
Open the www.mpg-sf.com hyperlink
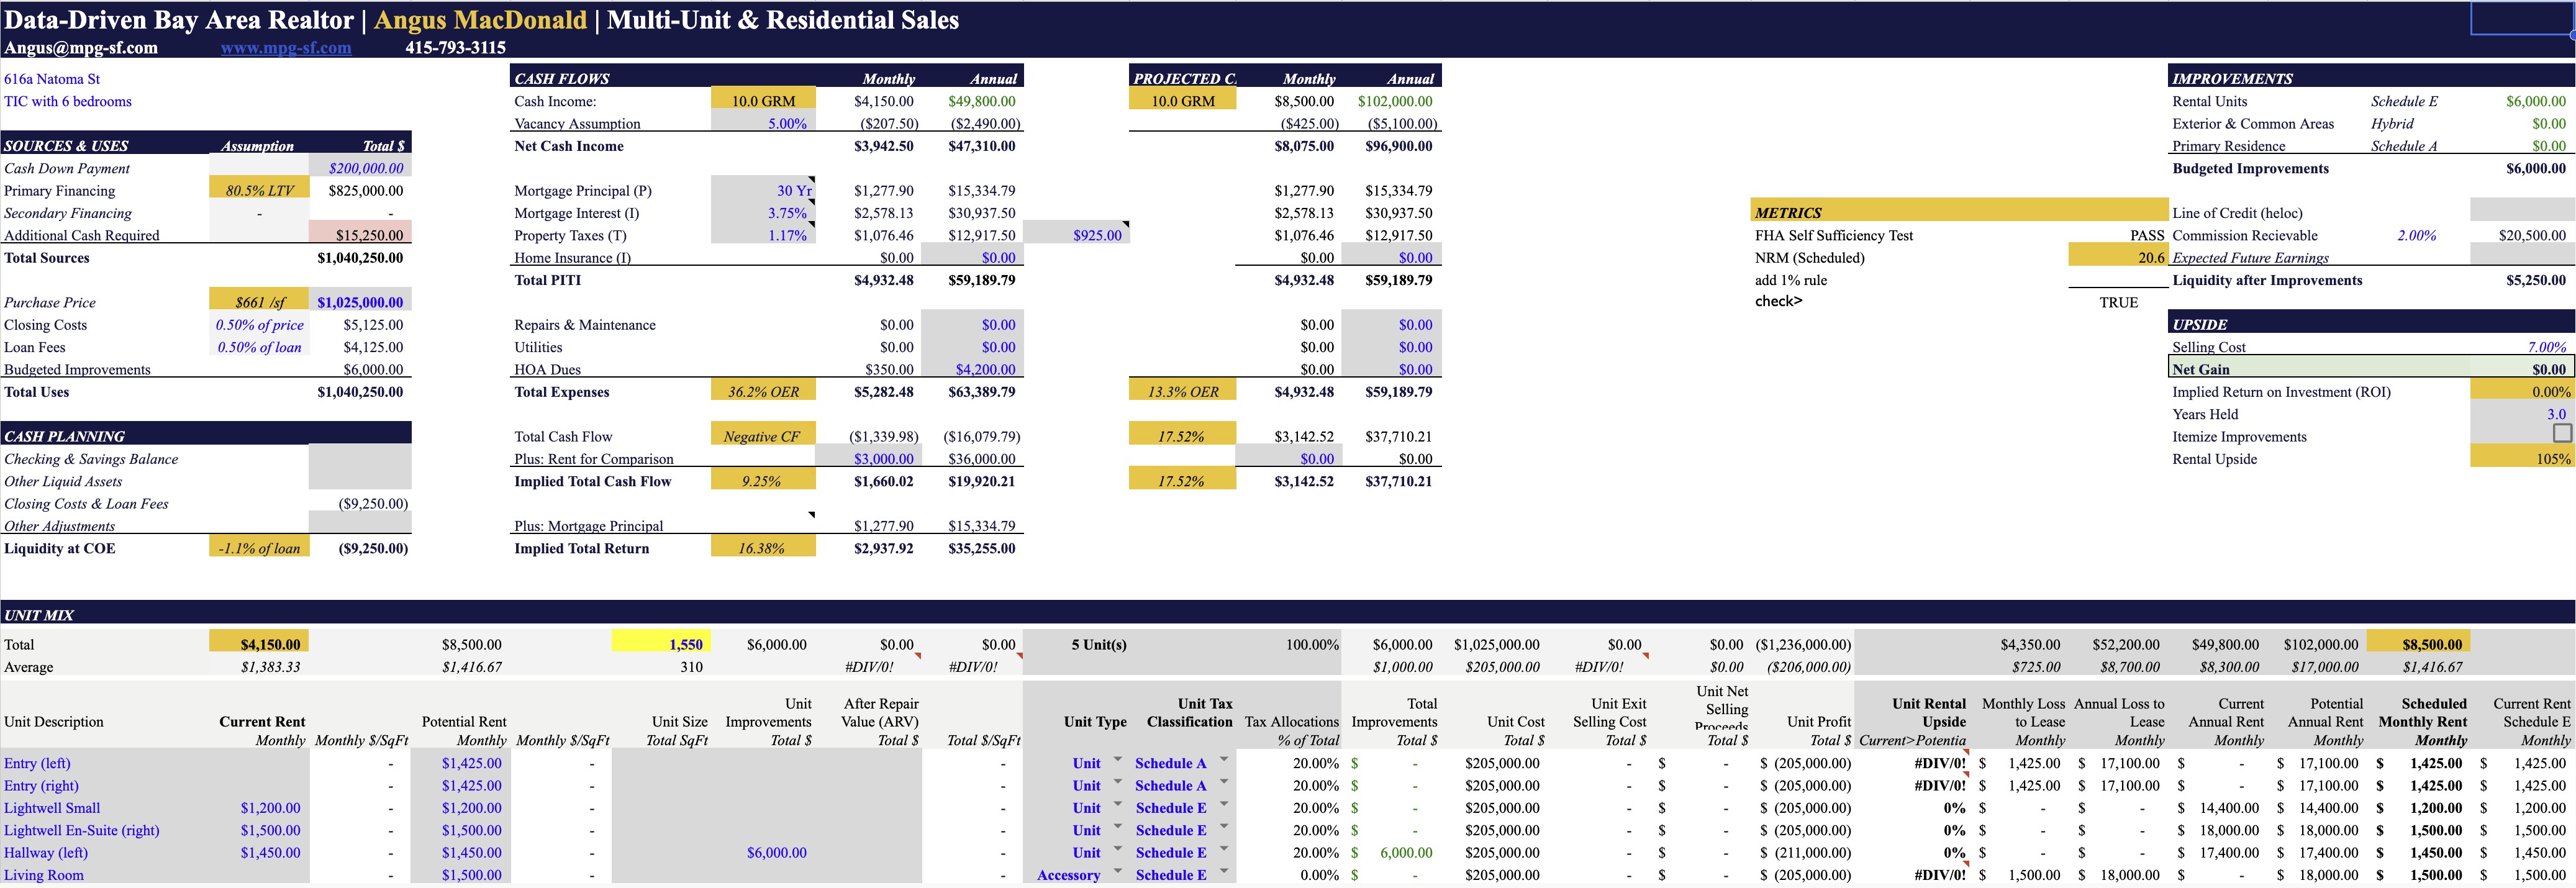(286, 47)
